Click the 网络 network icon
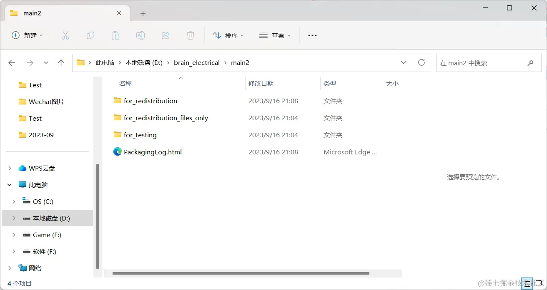The image size is (547, 290). (x=23, y=268)
